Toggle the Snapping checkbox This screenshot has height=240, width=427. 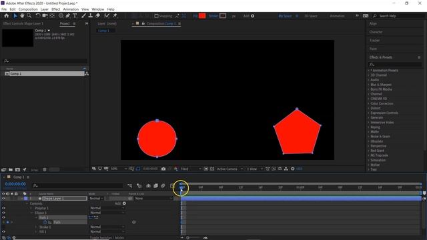(156, 16)
